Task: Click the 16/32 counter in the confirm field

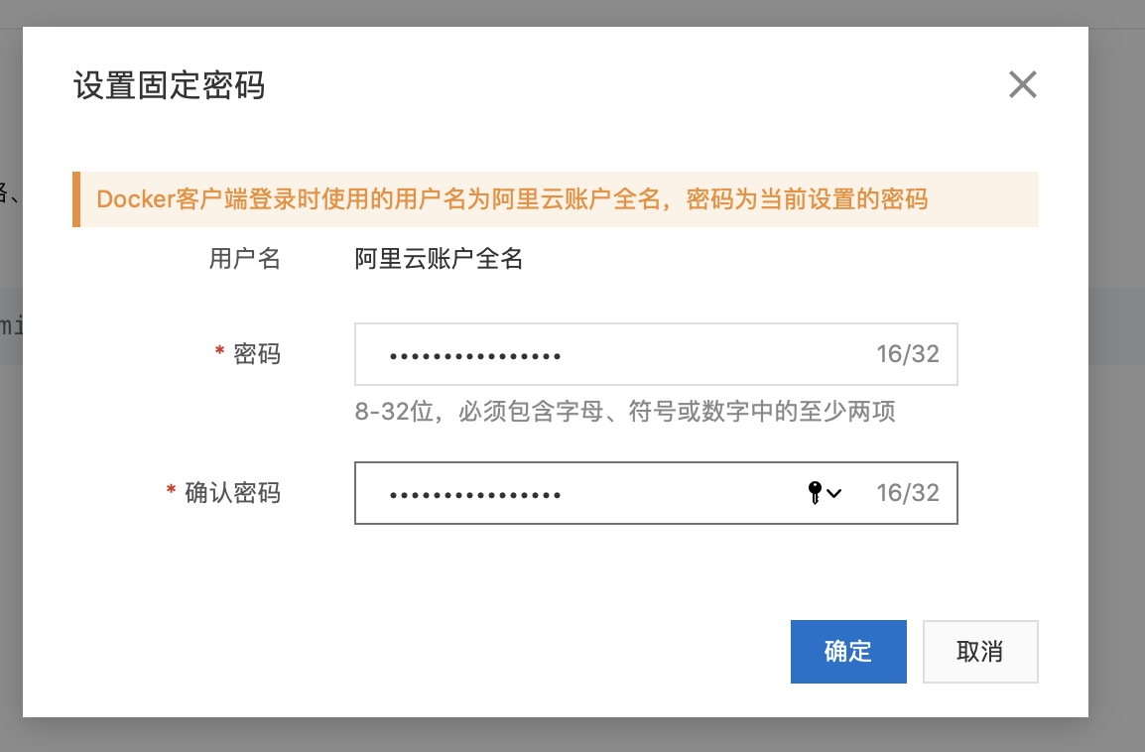Action: click(x=906, y=492)
